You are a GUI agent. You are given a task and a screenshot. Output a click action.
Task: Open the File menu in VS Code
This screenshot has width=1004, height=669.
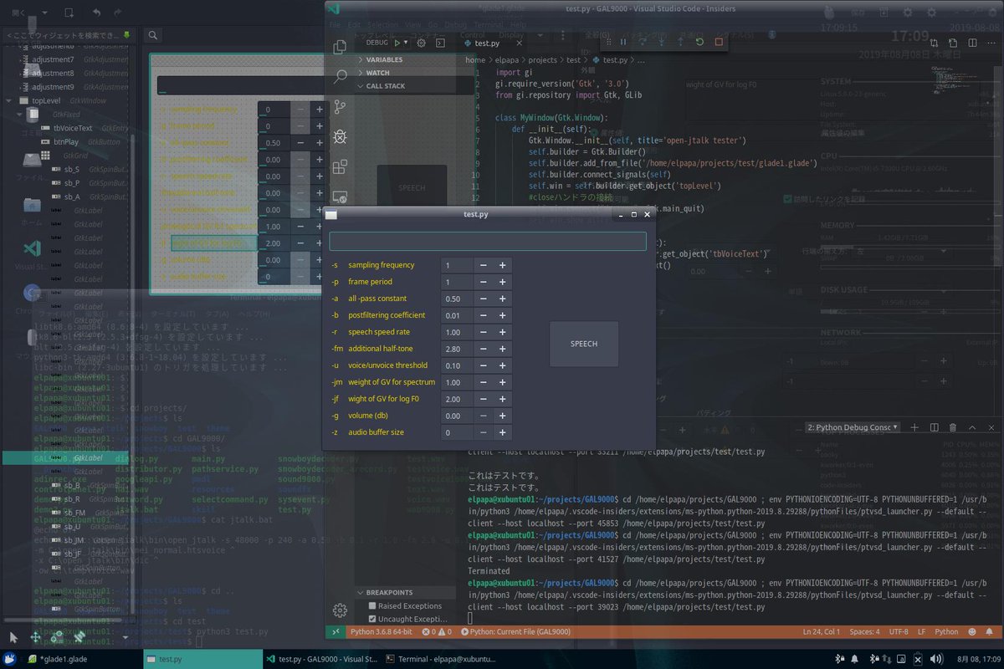tap(335, 25)
